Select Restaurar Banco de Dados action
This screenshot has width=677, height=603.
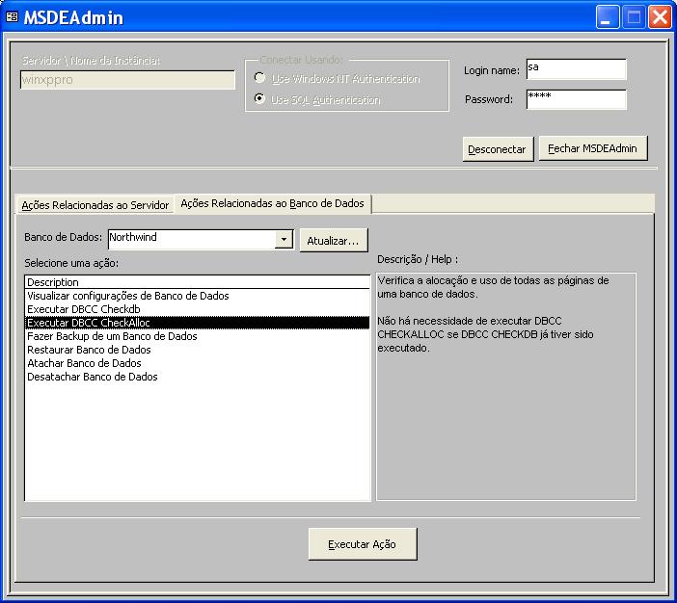(89, 350)
